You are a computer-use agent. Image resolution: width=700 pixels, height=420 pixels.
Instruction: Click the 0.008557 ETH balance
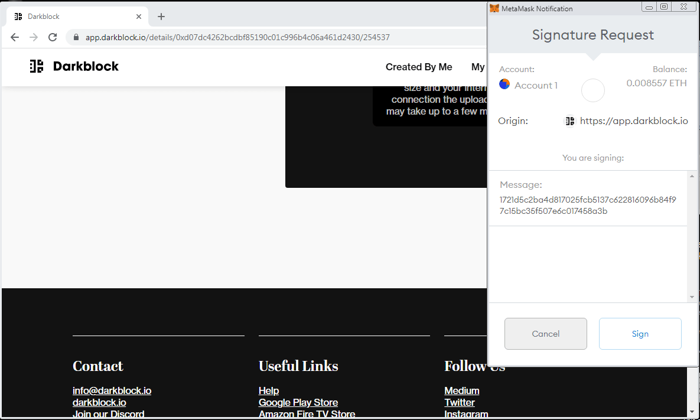pyautogui.click(x=656, y=83)
